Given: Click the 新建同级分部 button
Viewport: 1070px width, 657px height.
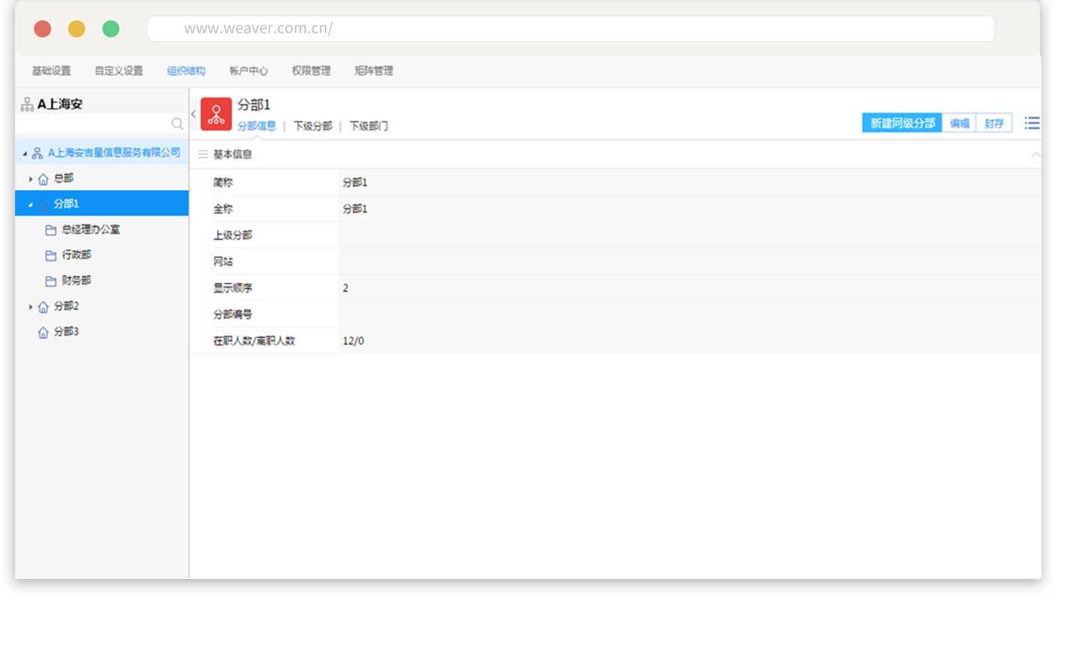Looking at the screenshot, I should point(902,123).
